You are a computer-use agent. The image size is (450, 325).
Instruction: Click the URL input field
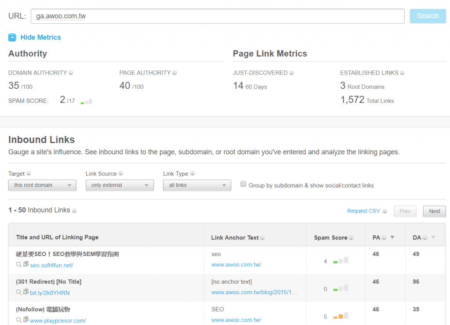click(218, 16)
